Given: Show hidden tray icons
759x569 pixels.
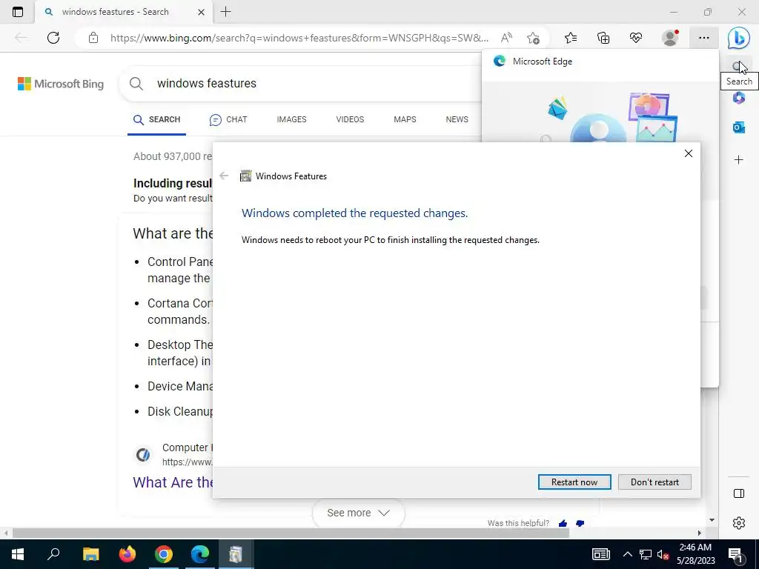Looking at the screenshot, I should (627, 554).
